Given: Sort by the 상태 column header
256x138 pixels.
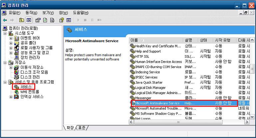Looking at the screenshot, I should (x=205, y=40).
